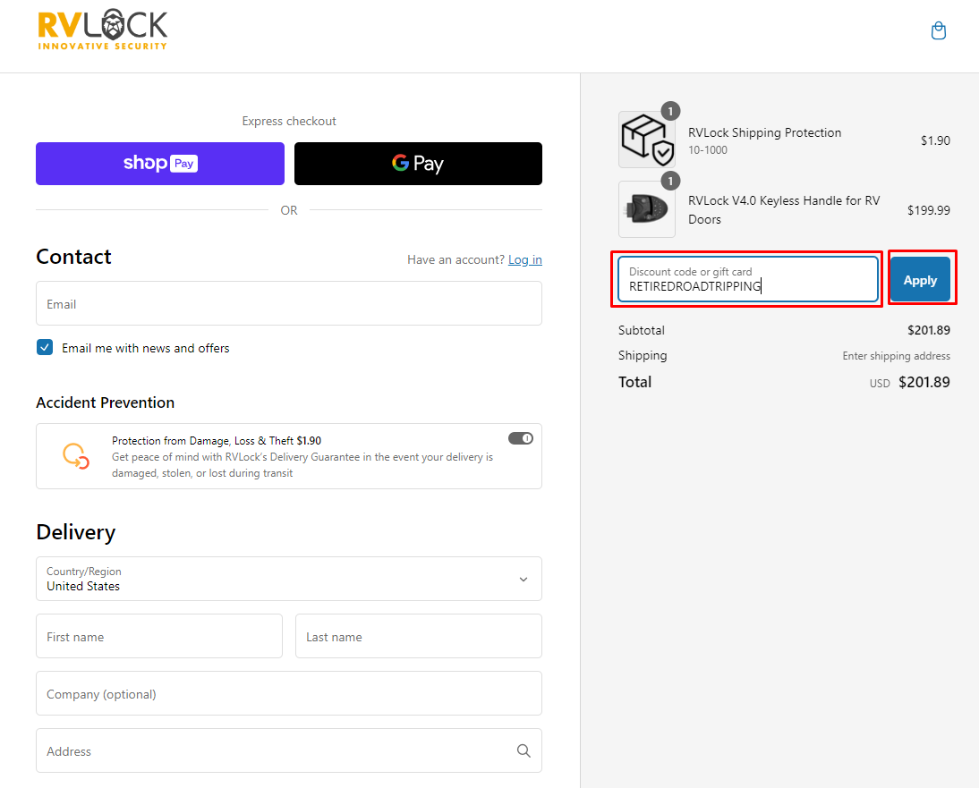Open the shopping bag cart icon
The height and width of the screenshot is (788, 979).
938,31
